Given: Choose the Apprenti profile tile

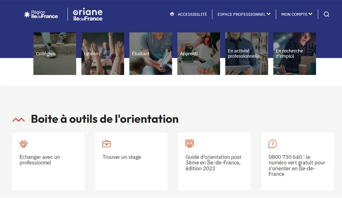Looking at the screenshot, I should point(199,54).
